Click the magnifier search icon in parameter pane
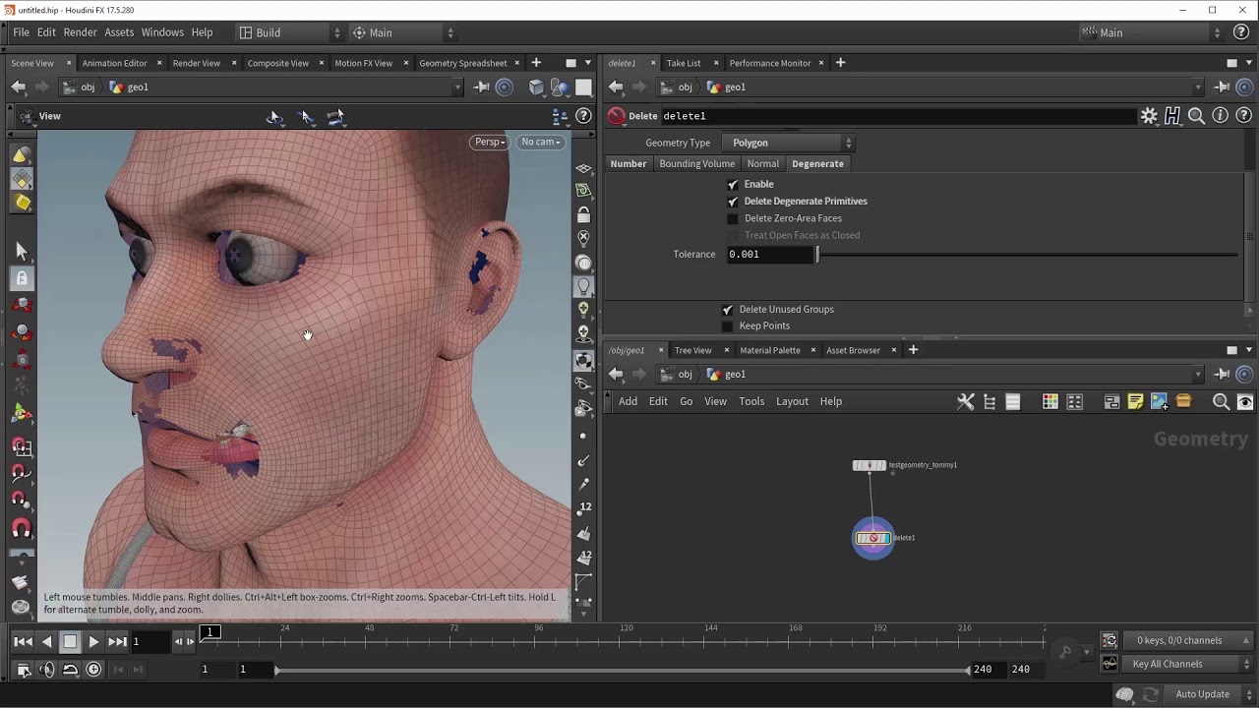 tap(1196, 116)
